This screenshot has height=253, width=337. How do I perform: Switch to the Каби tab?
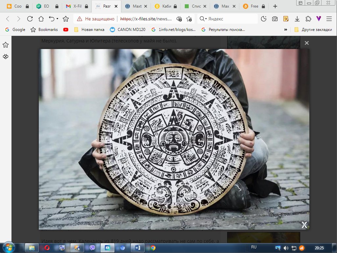tap(166, 7)
